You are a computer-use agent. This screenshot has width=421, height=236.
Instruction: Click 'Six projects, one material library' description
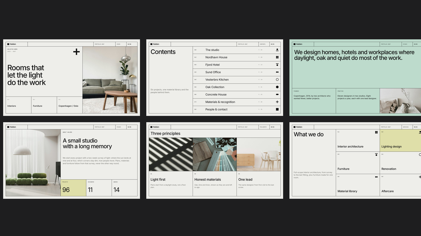[169, 91]
